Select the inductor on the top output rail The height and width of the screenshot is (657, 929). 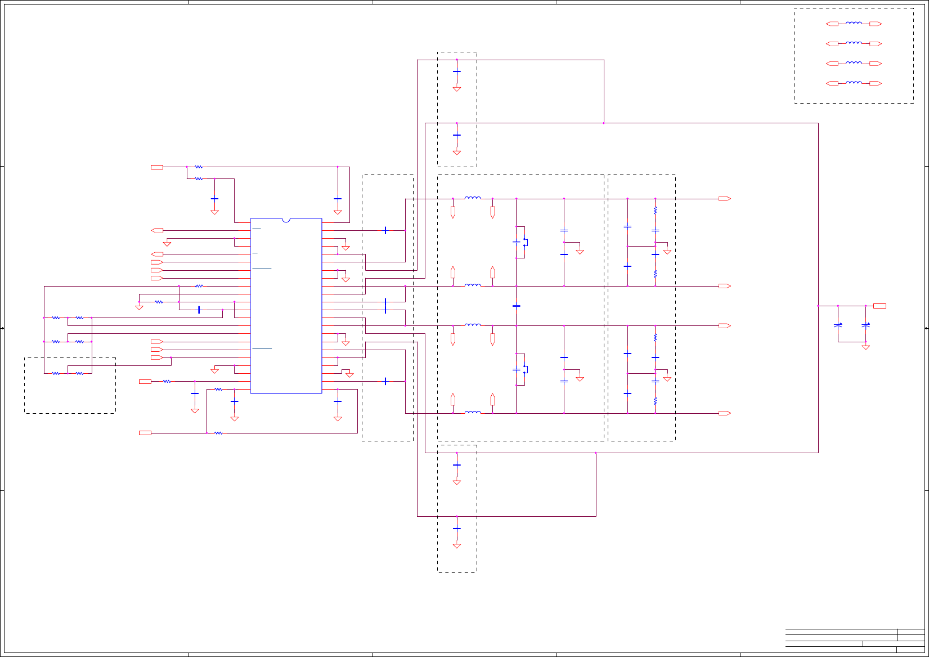click(473, 198)
